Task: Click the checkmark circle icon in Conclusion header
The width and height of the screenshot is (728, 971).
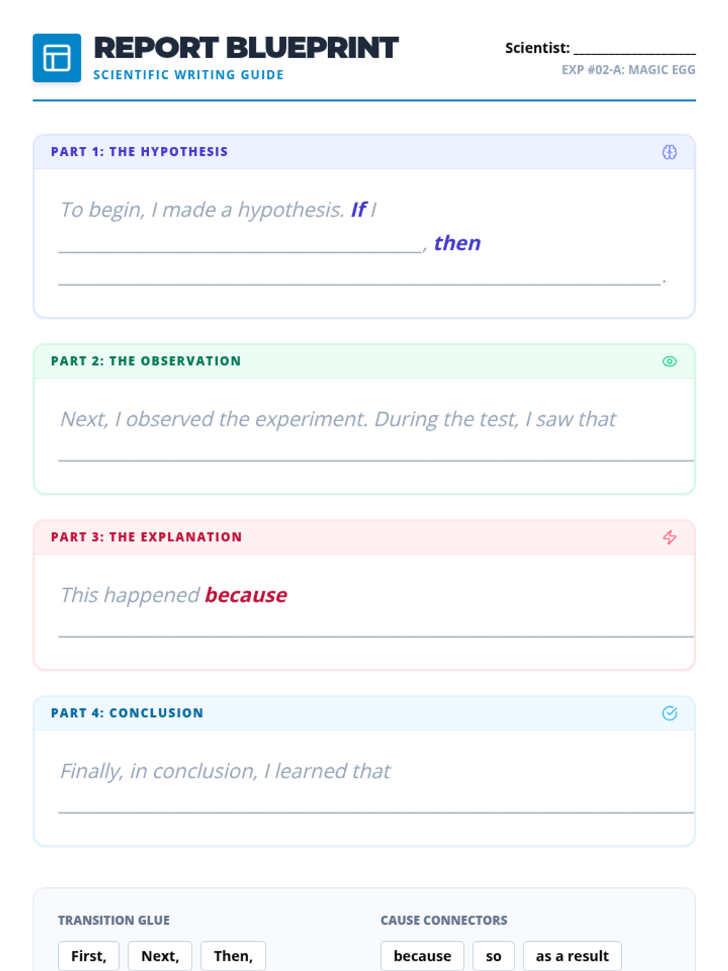Action: 669,713
